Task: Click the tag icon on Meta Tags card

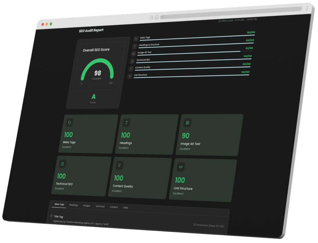Action: [x=70, y=122]
